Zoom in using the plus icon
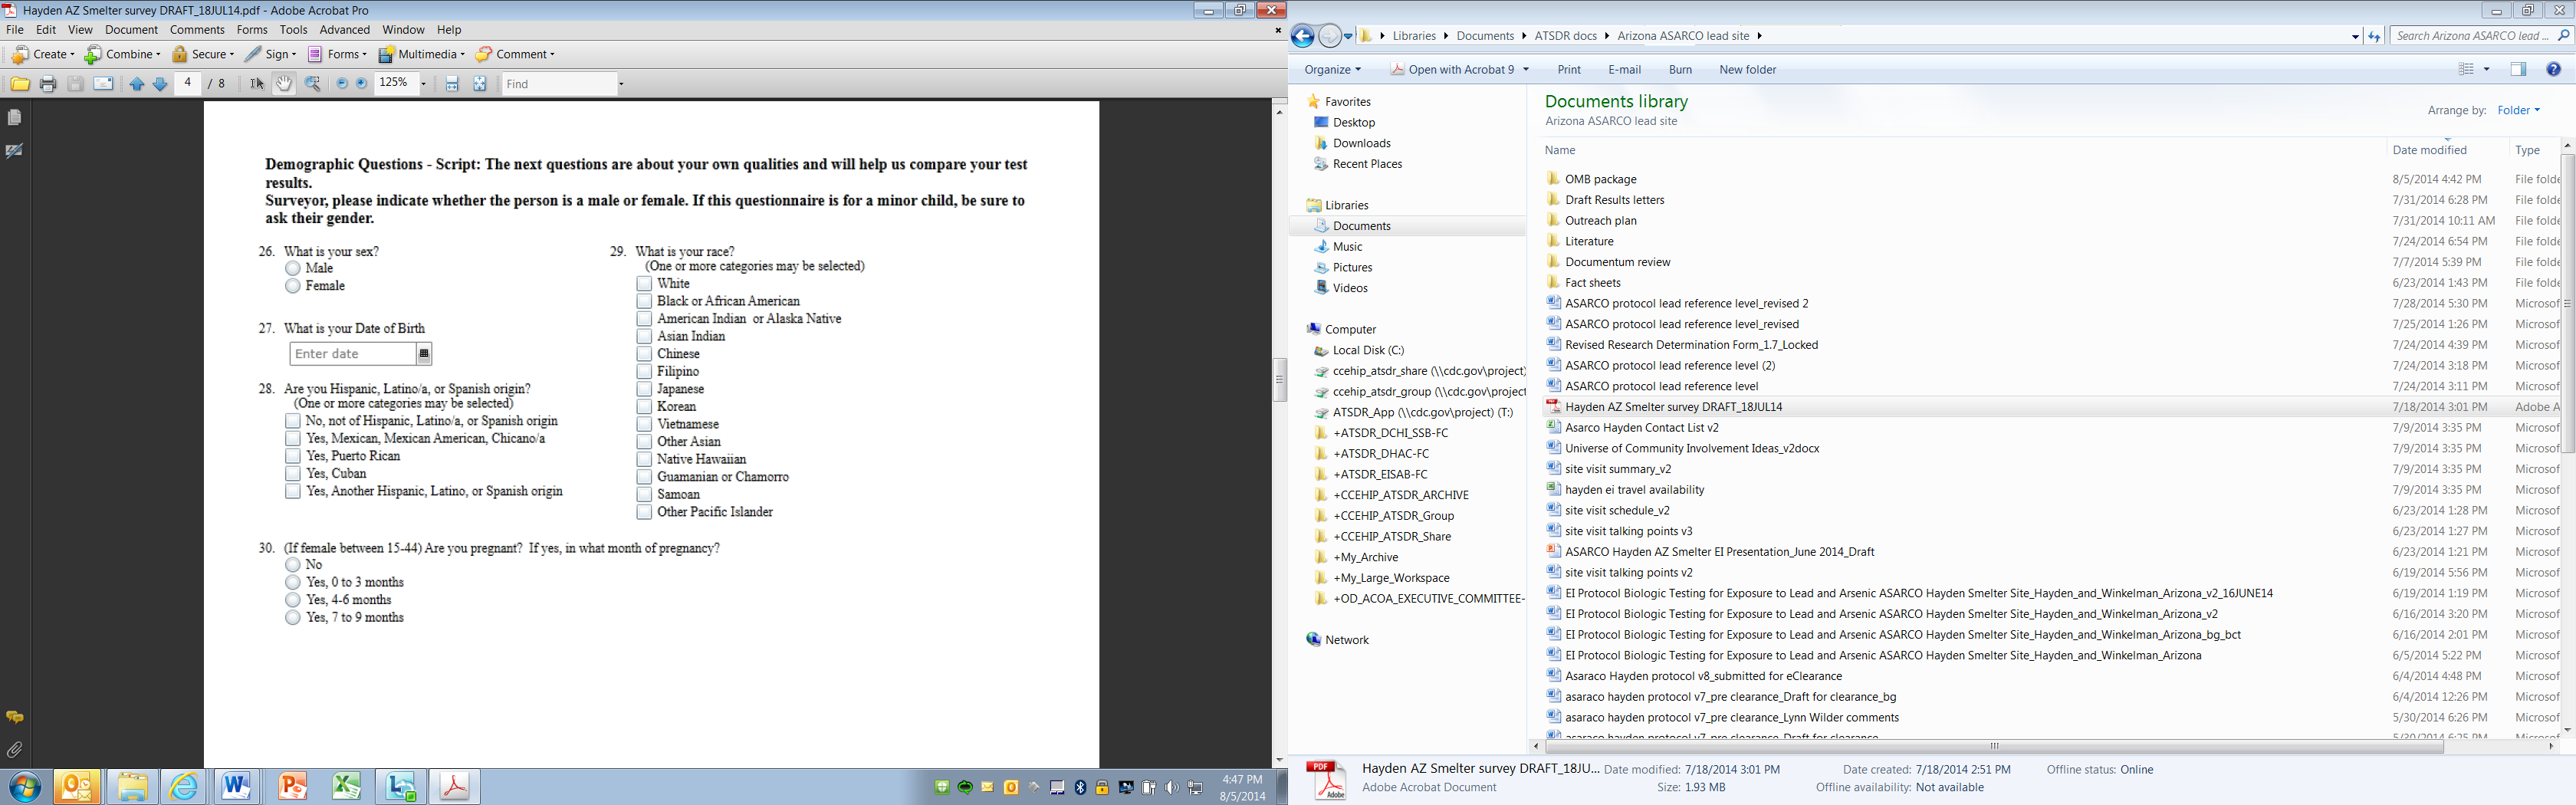 tap(362, 84)
